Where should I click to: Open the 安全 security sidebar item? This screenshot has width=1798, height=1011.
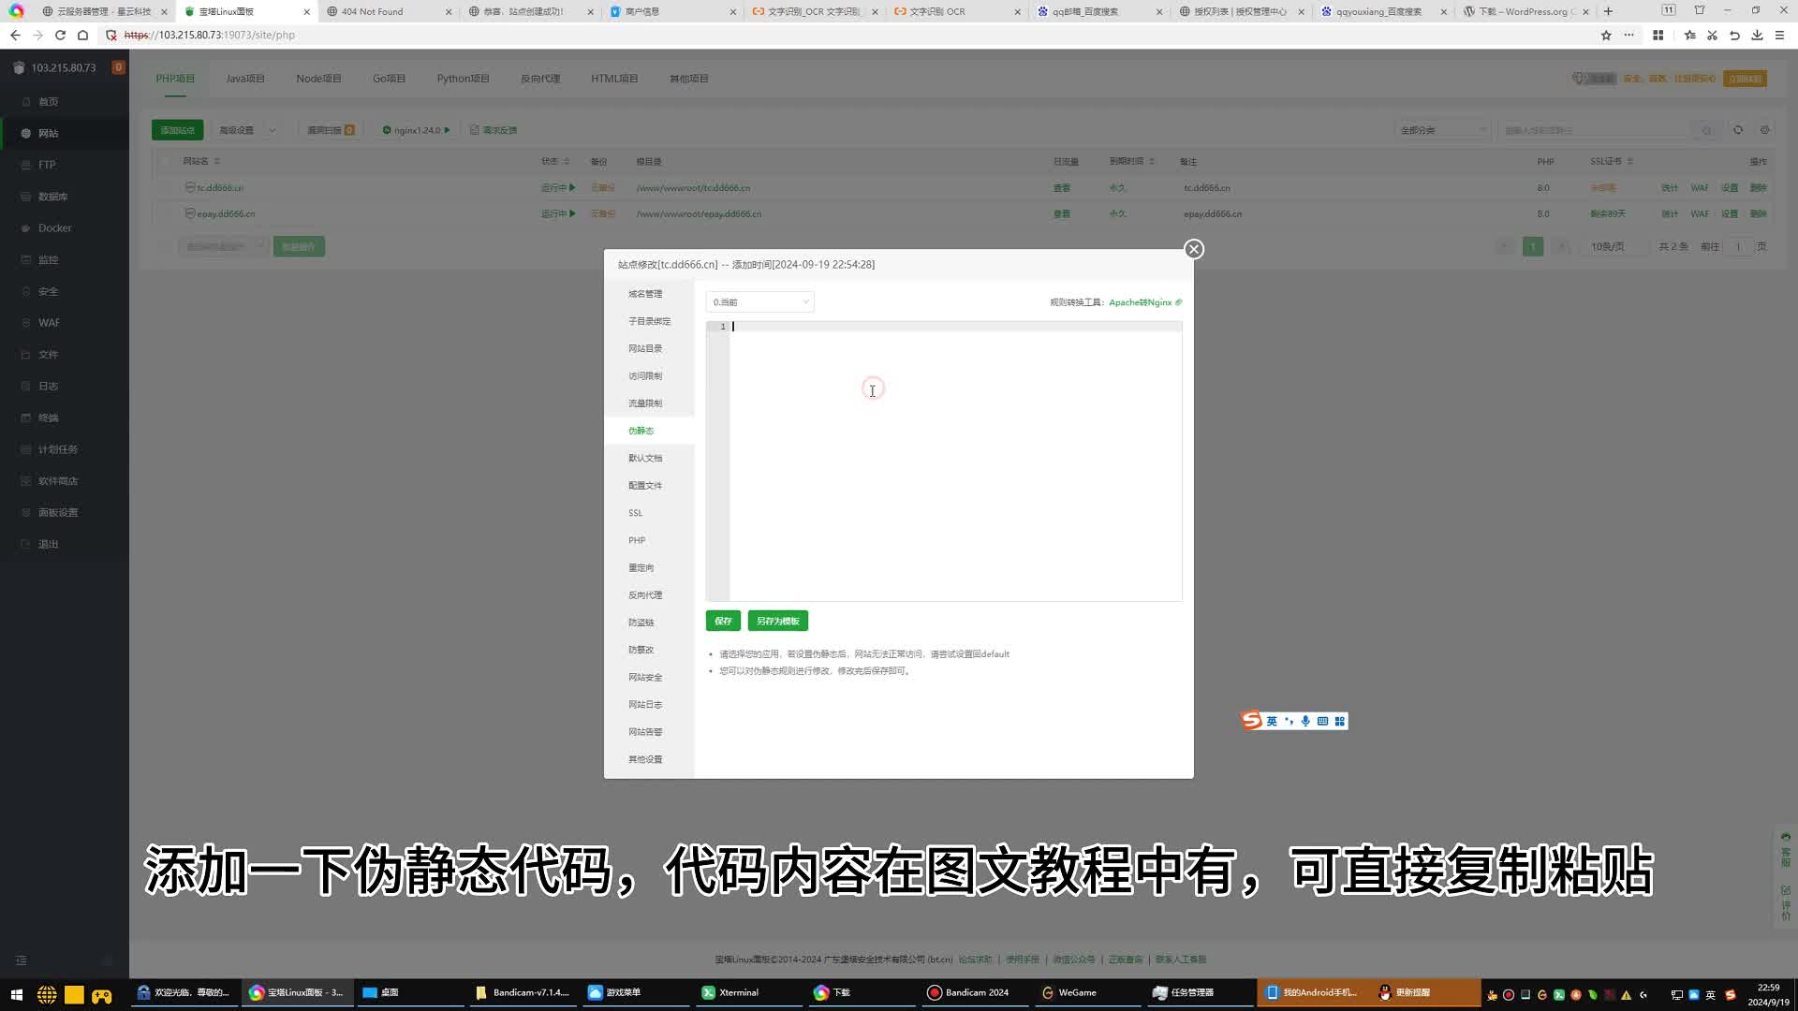[48, 292]
